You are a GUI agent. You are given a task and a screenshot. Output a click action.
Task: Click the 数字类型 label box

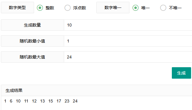click(x=17, y=8)
